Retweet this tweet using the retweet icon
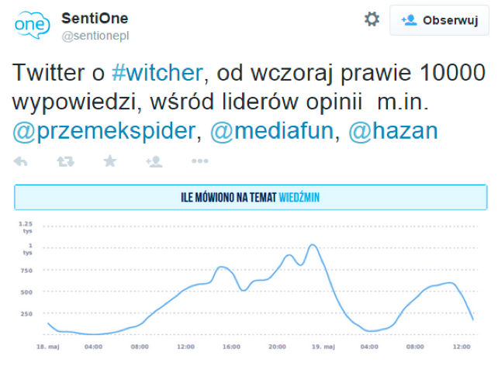Screen dimensions: 498x373 click(x=66, y=161)
